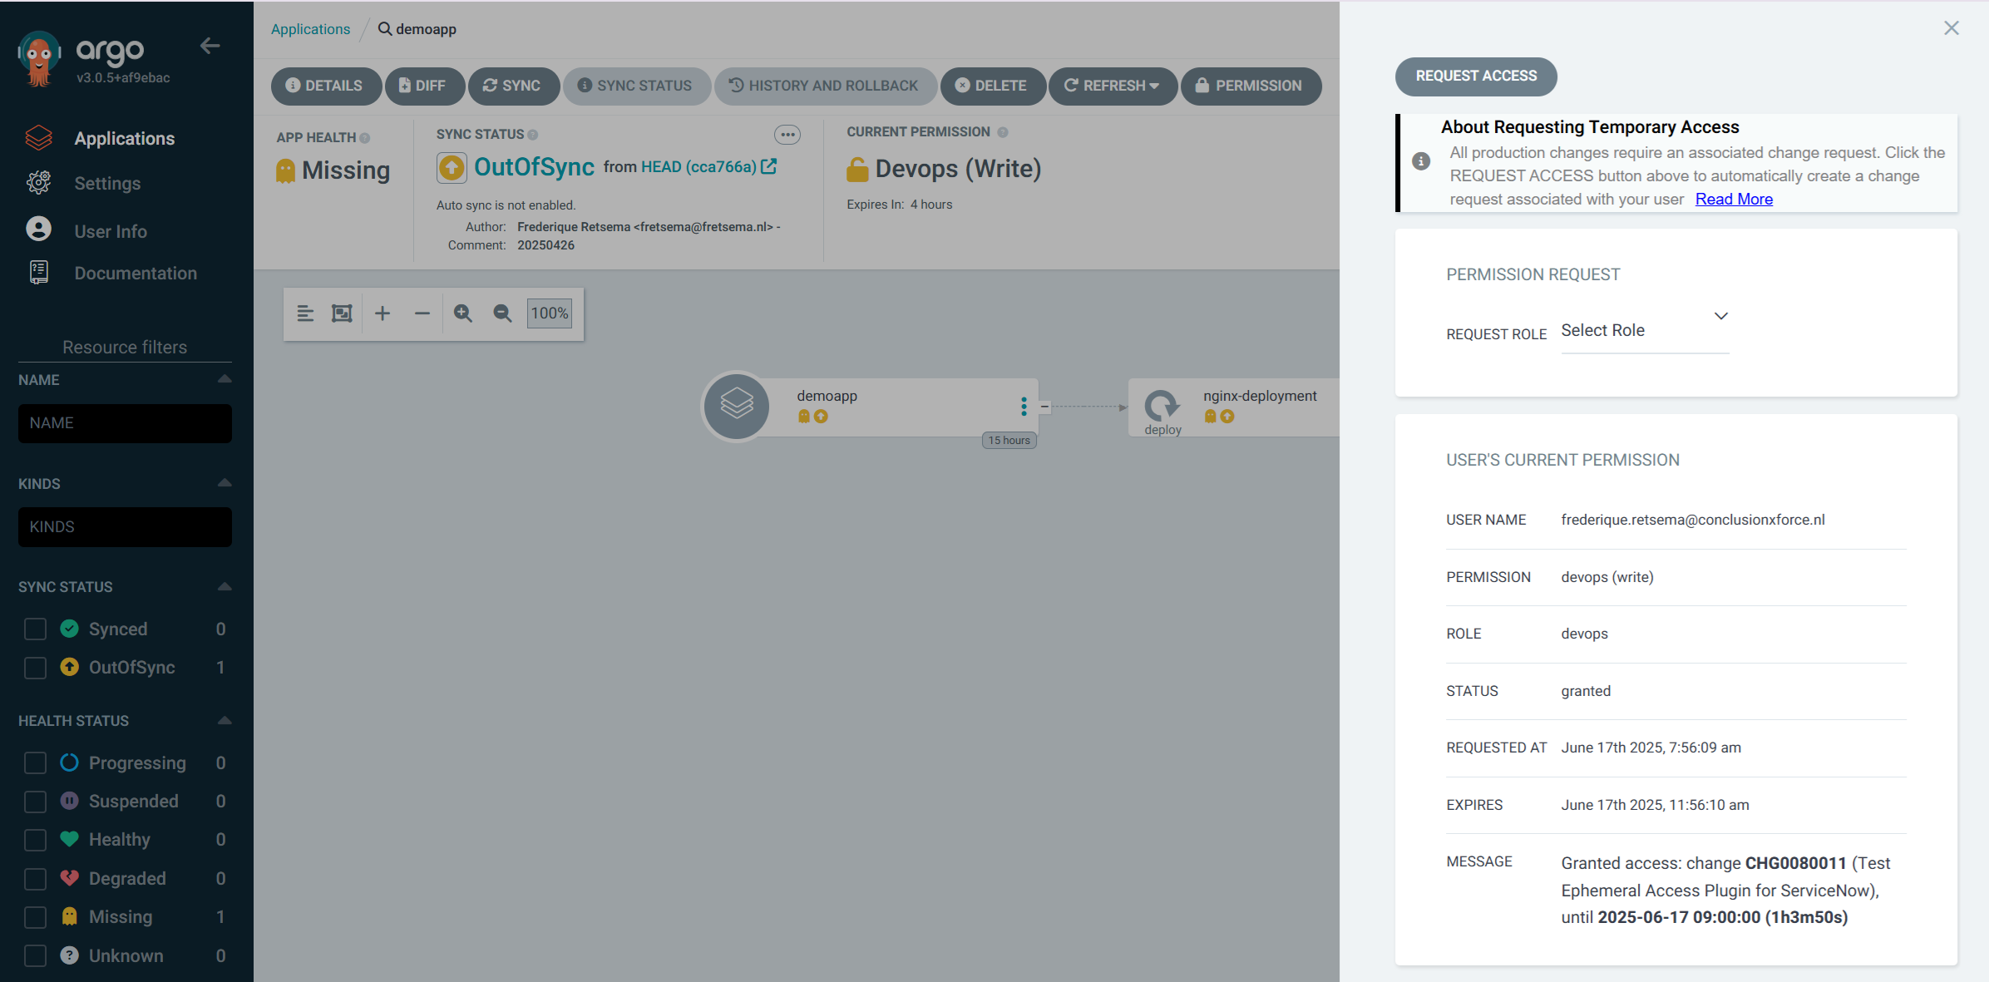This screenshot has height=982, width=1989.
Task: Open HEAD (cca766a) revision link
Action: tap(708, 167)
